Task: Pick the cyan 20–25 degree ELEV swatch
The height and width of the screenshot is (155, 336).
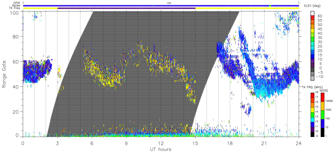Action: 312,48
